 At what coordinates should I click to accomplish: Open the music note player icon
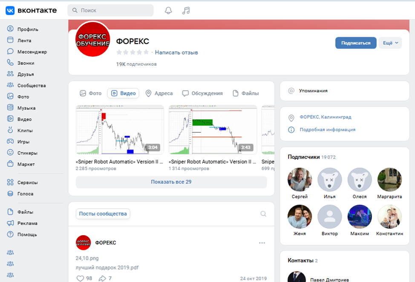(186, 11)
